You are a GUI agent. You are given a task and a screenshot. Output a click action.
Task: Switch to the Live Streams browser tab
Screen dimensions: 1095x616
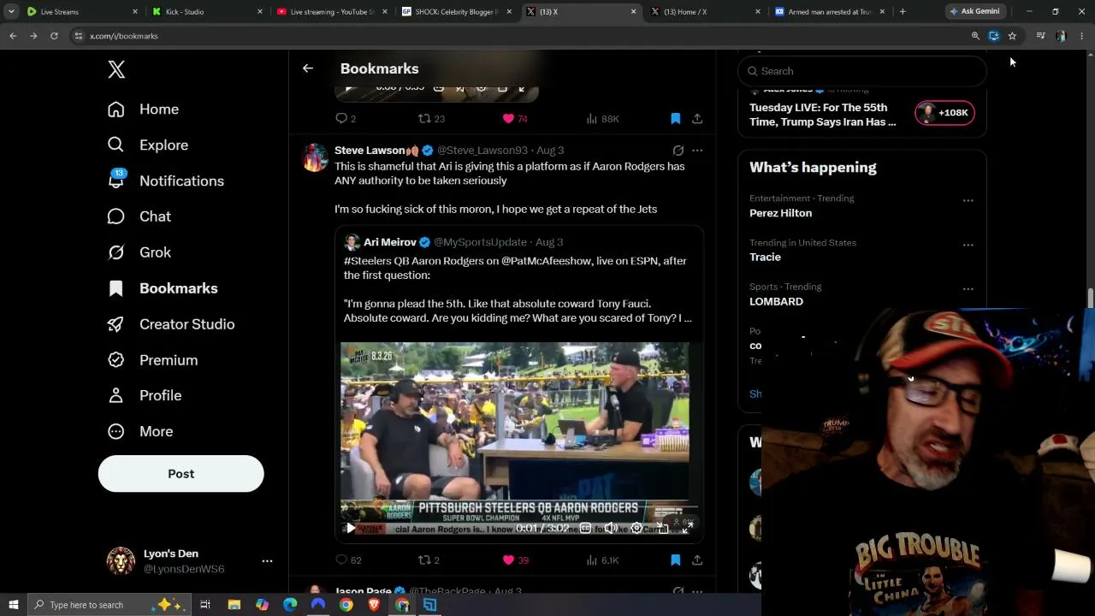(x=80, y=12)
